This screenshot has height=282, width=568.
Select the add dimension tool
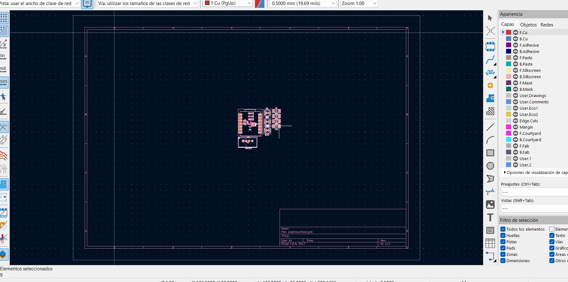click(x=490, y=256)
